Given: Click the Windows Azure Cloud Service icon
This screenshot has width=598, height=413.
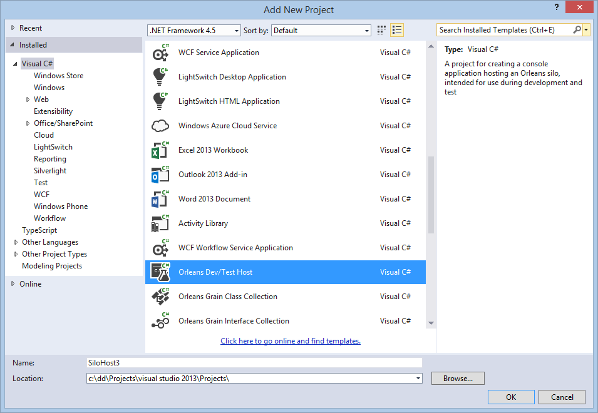Looking at the screenshot, I should (160, 126).
